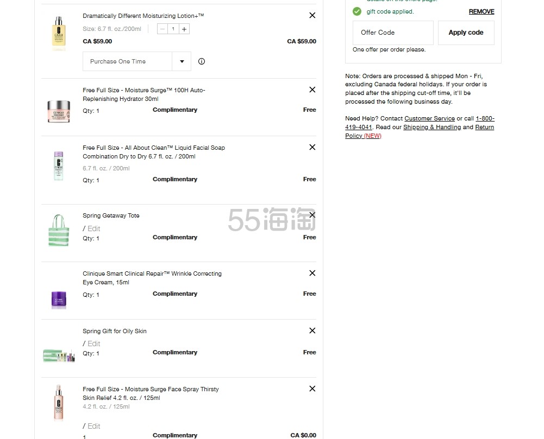Decrease lotion quantity with minus button
The height and width of the screenshot is (439, 544).
pyautogui.click(x=162, y=29)
